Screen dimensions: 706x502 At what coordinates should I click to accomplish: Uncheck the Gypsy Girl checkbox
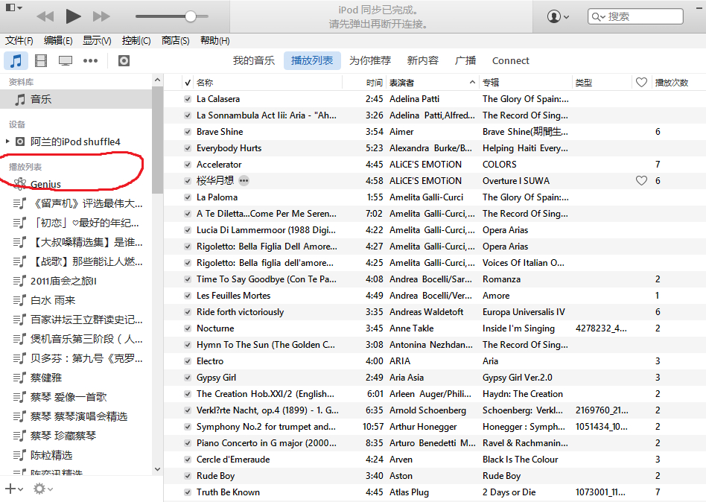coord(188,378)
